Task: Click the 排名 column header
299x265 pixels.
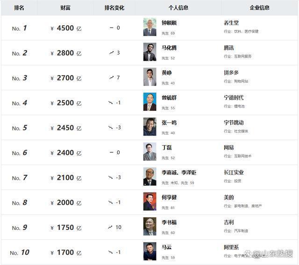Action: tap(20, 8)
